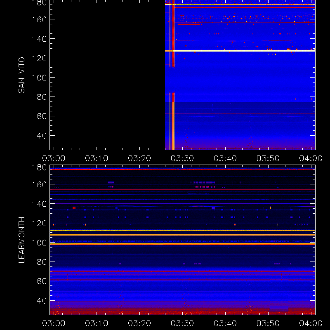Viewport: 330px width, 330px height.
Task: Select the 60 tick label on San Vito plot
Action: [x=42, y=116]
